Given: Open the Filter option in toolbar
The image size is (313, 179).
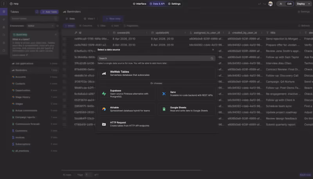Looking at the screenshot, I should tap(101, 26).
